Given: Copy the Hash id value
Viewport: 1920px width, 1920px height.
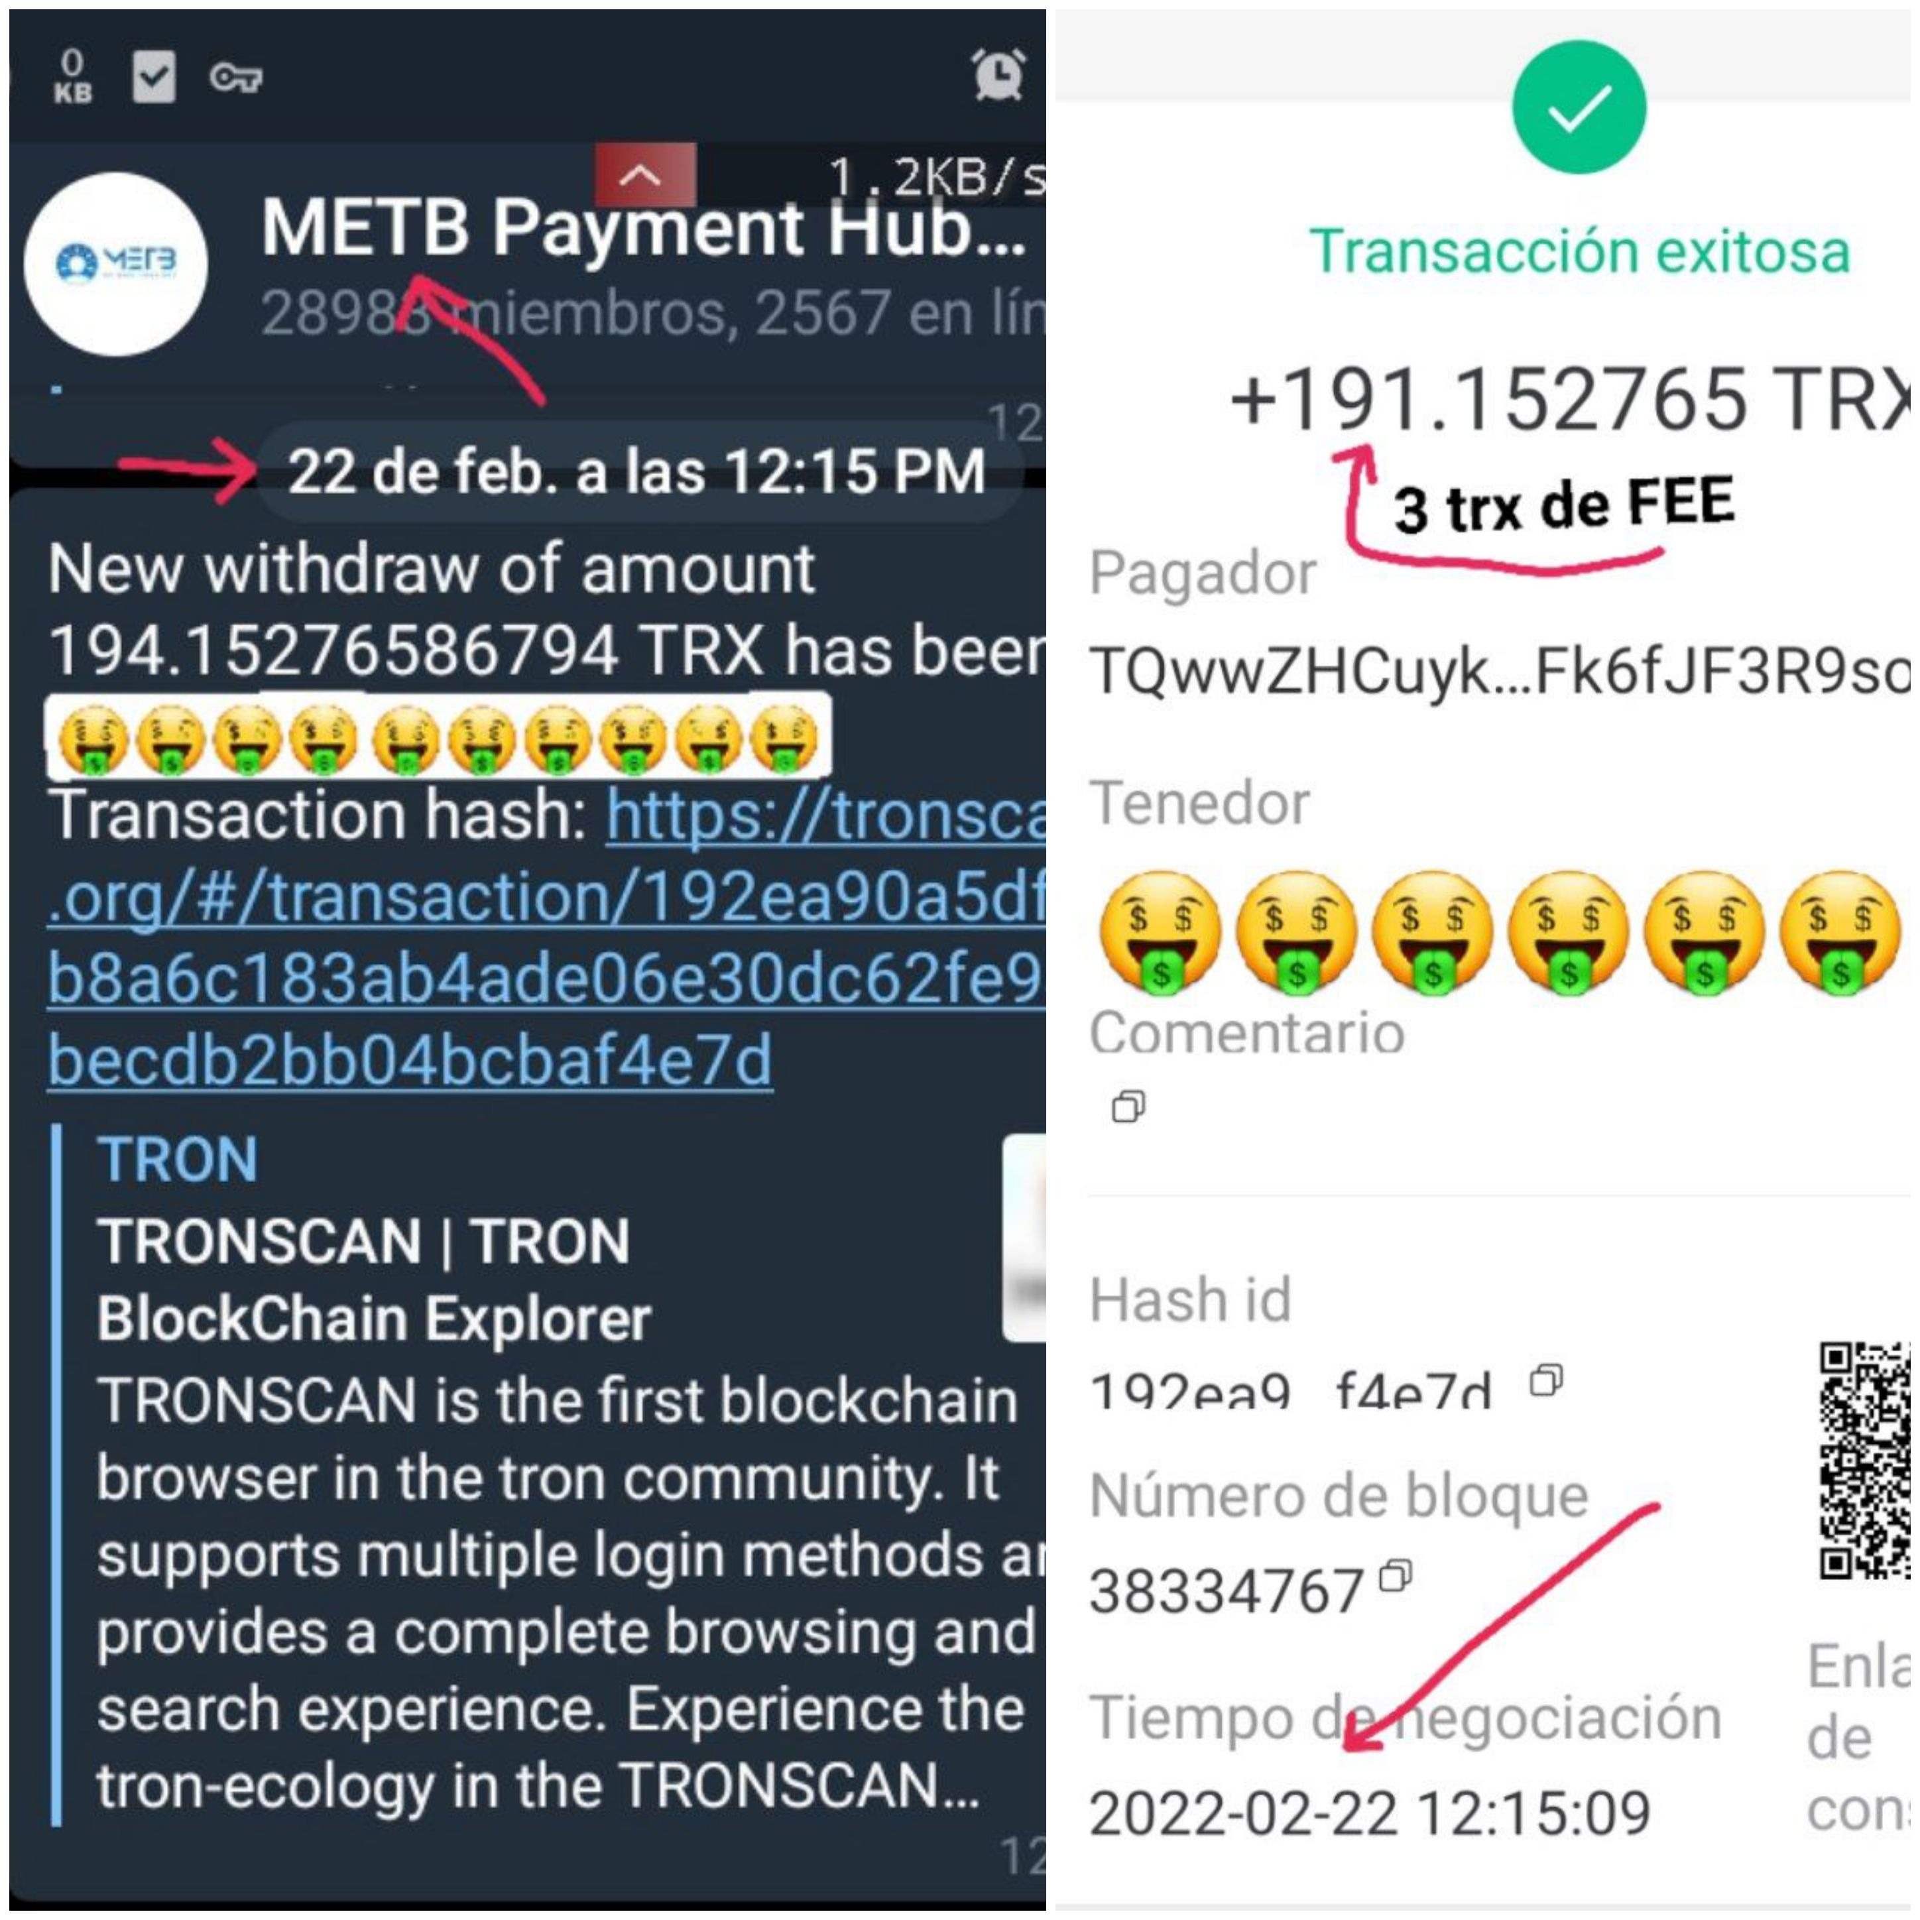Looking at the screenshot, I should point(1545,1380).
